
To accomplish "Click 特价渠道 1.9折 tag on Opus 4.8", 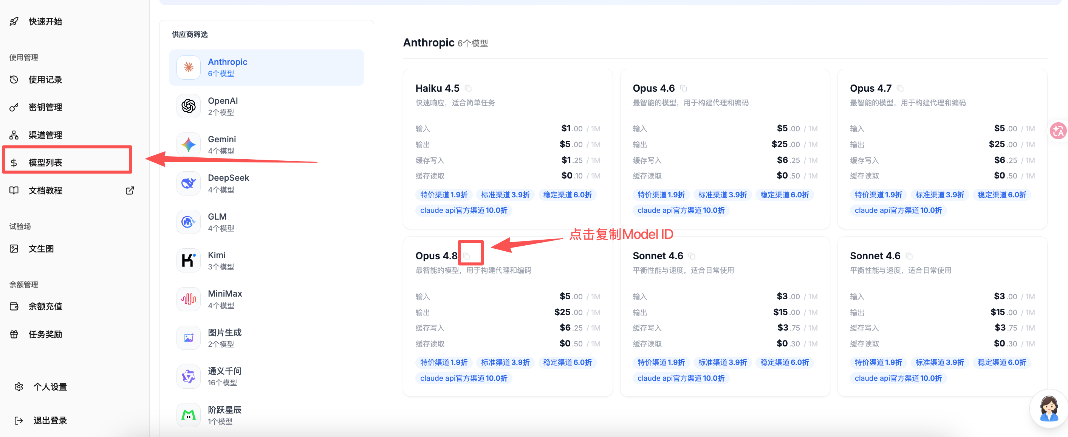I will coord(444,363).
